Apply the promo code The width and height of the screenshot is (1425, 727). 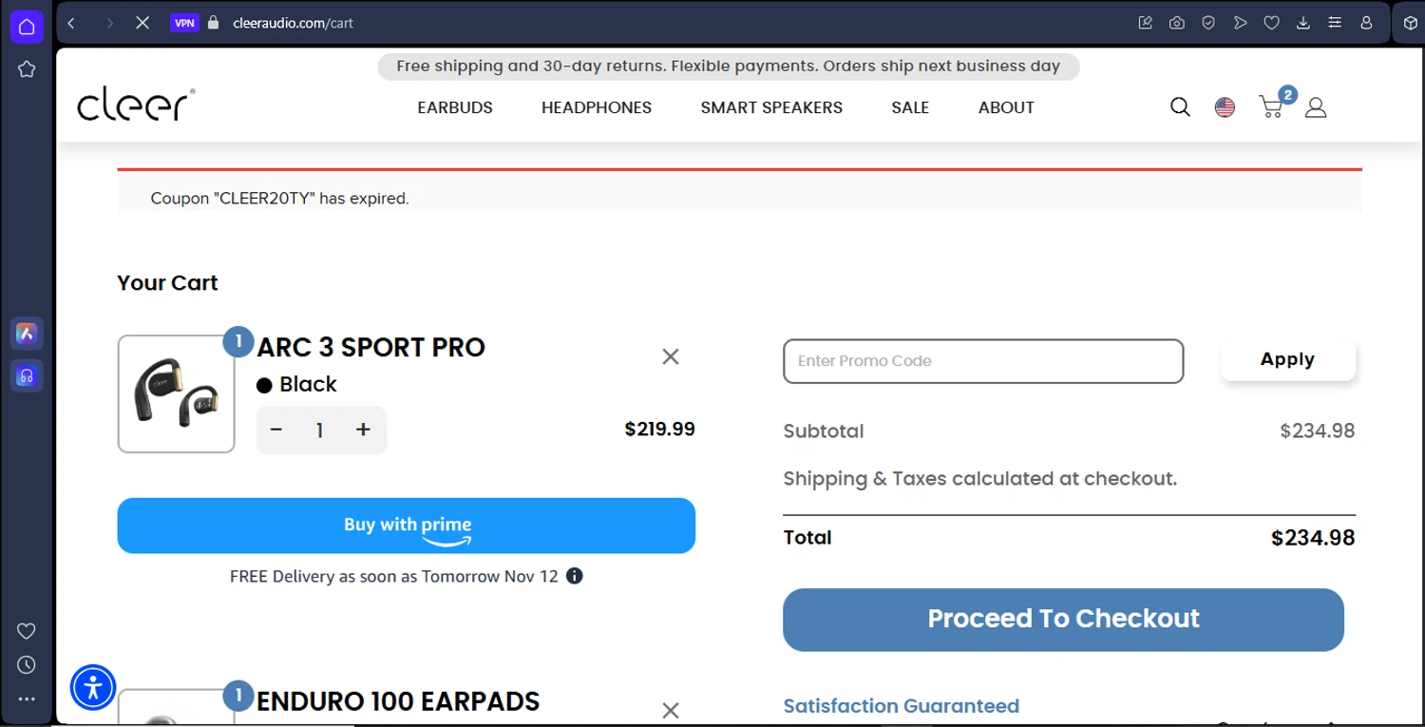(x=1288, y=359)
